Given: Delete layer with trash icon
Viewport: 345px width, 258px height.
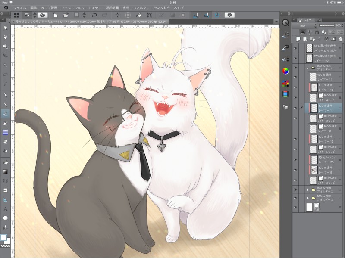Looking at the screenshot, I should click(x=341, y=39).
